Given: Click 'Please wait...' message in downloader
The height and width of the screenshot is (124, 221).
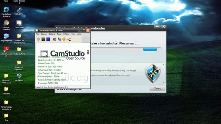Looking at the screenshot, I should click(x=129, y=43).
